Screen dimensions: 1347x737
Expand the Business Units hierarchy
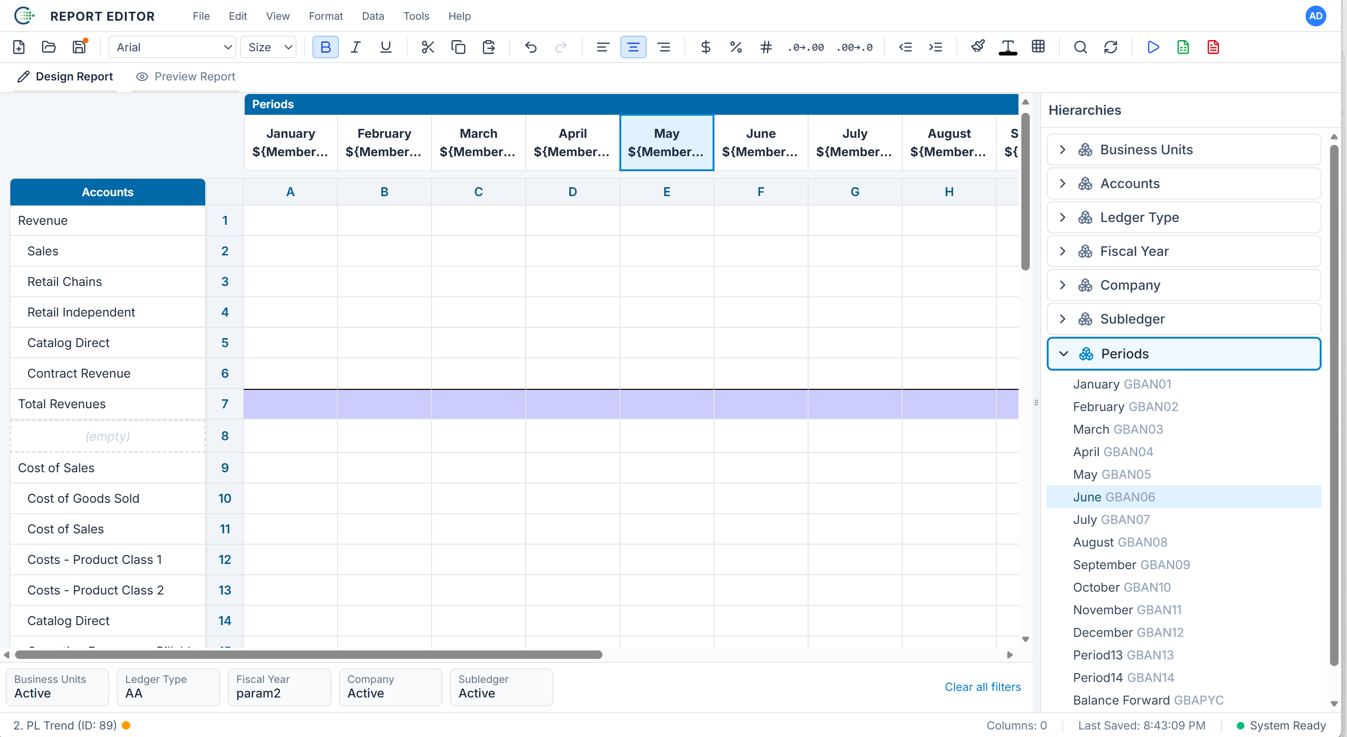1063,150
